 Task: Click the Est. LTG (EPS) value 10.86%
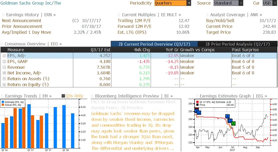(x=183, y=32)
